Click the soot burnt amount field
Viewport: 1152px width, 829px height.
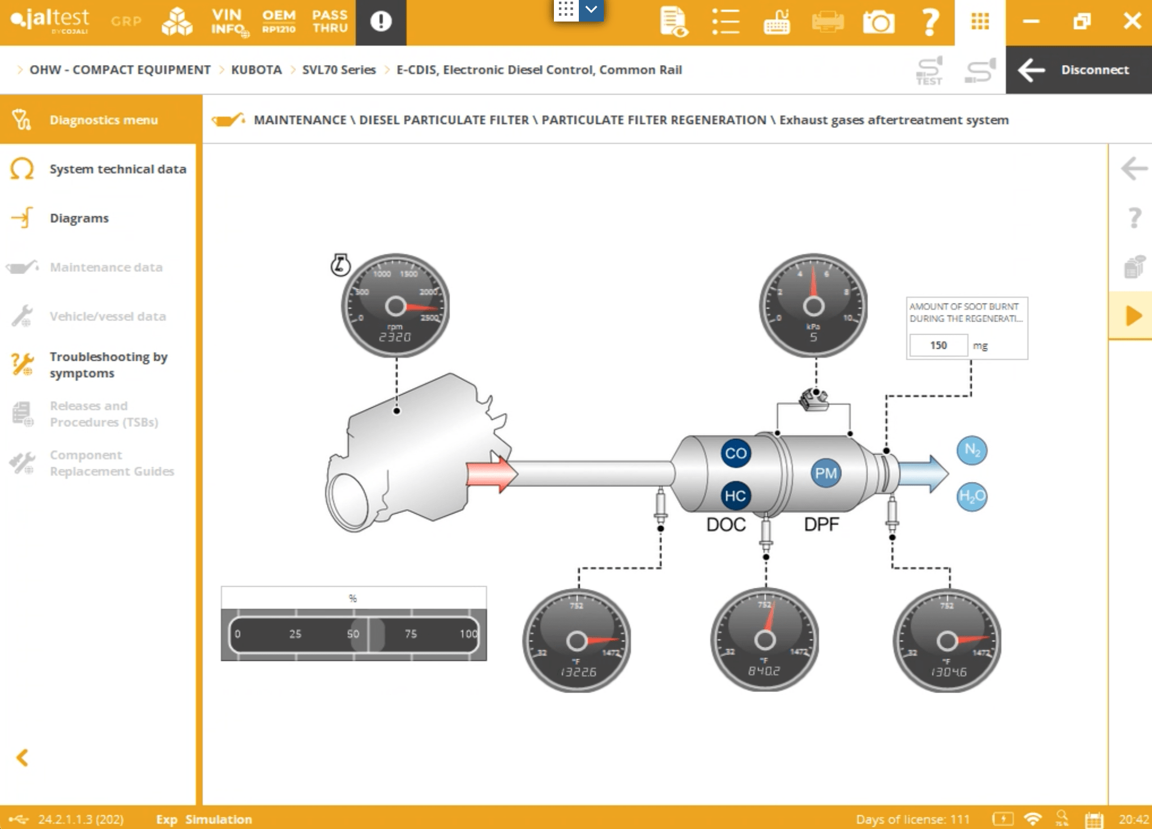tap(938, 345)
